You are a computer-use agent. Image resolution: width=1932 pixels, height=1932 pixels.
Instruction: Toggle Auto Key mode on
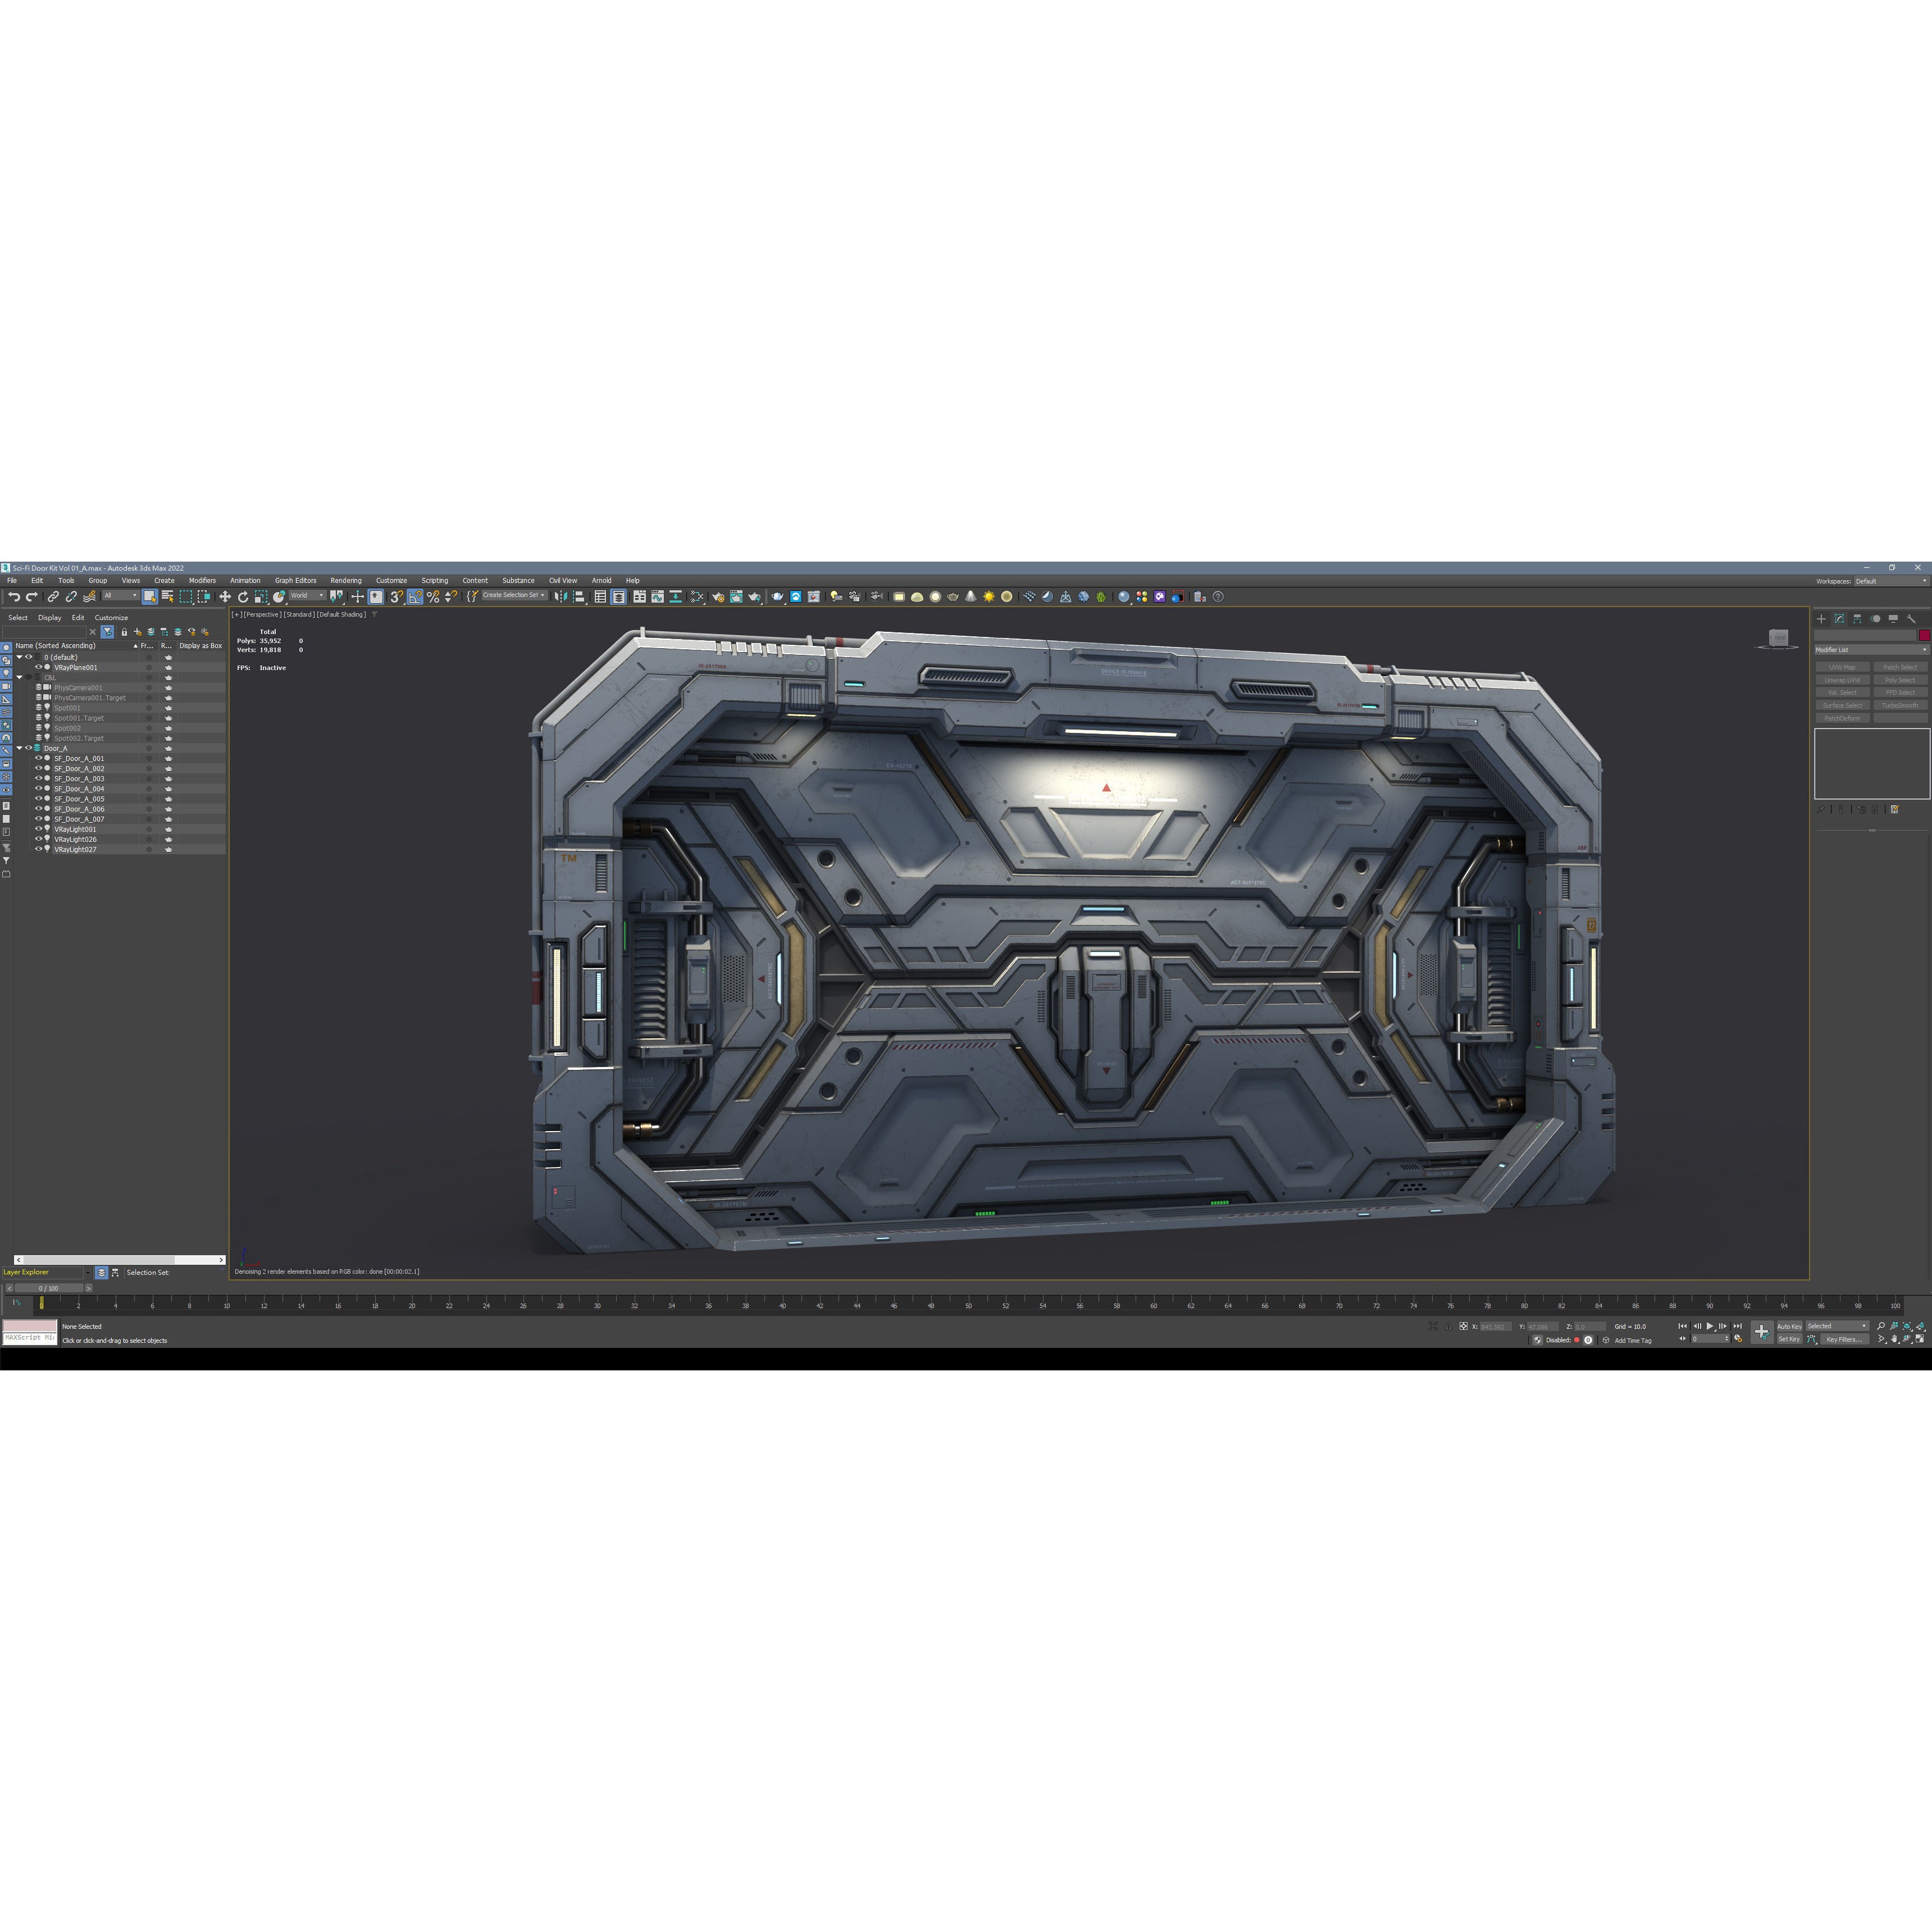1789,1326
